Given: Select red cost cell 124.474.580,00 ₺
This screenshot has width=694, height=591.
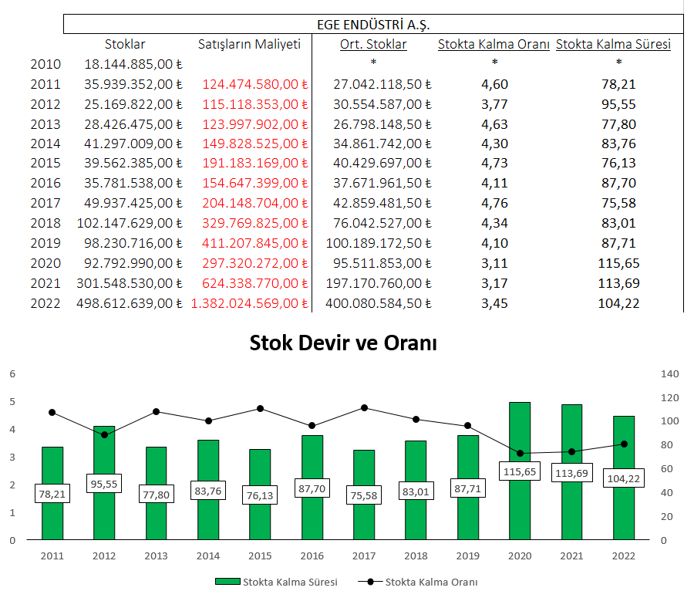Looking at the screenshot, I should tap(255, 84).
